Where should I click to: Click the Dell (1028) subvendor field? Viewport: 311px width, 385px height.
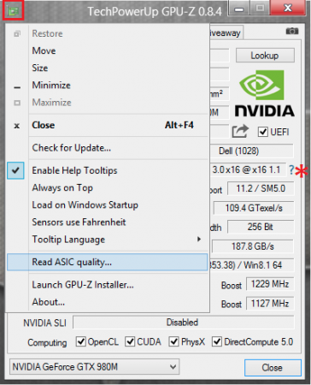pyautogui.click(x=251, y=151)
